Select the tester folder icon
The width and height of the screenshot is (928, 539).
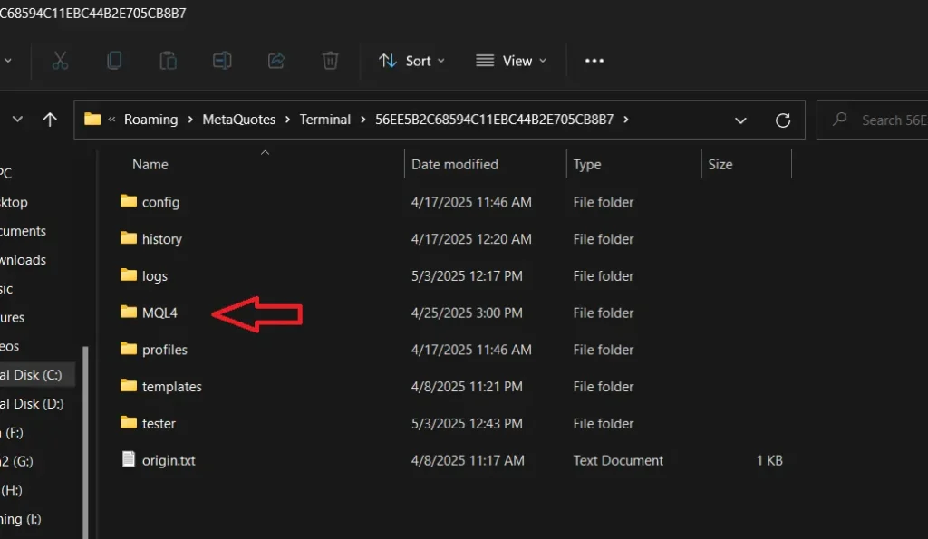129,422
